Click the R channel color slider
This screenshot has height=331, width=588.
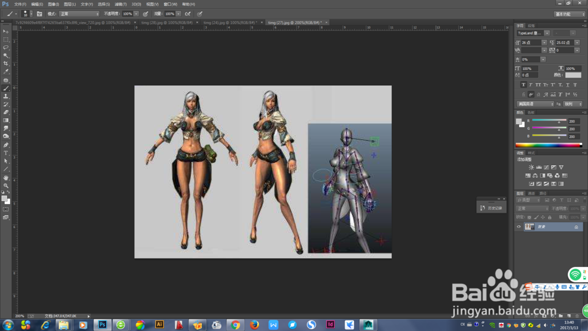pos(549,121)
